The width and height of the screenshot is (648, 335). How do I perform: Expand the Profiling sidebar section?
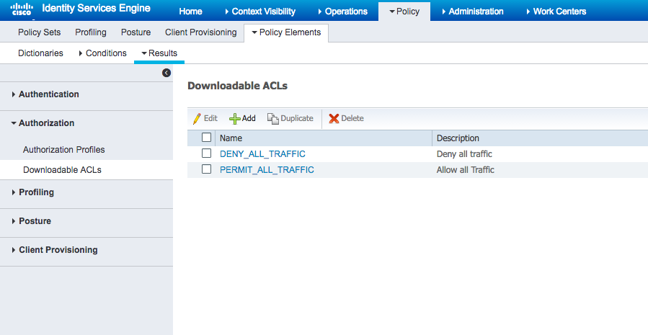(x=33, y=192)
